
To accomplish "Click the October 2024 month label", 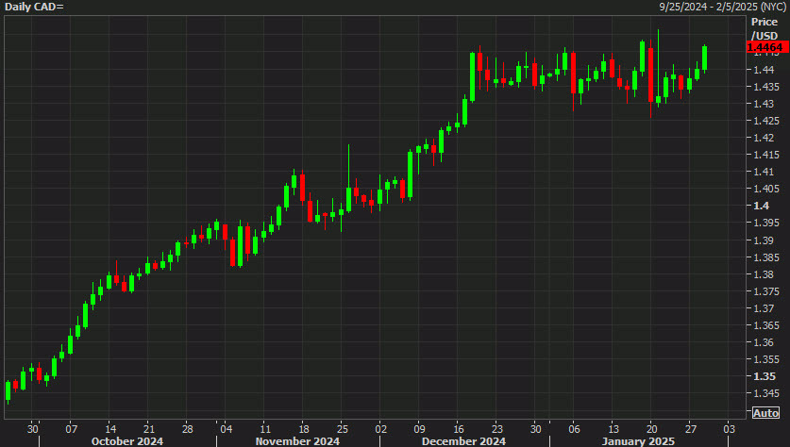I will coord(127,441).
